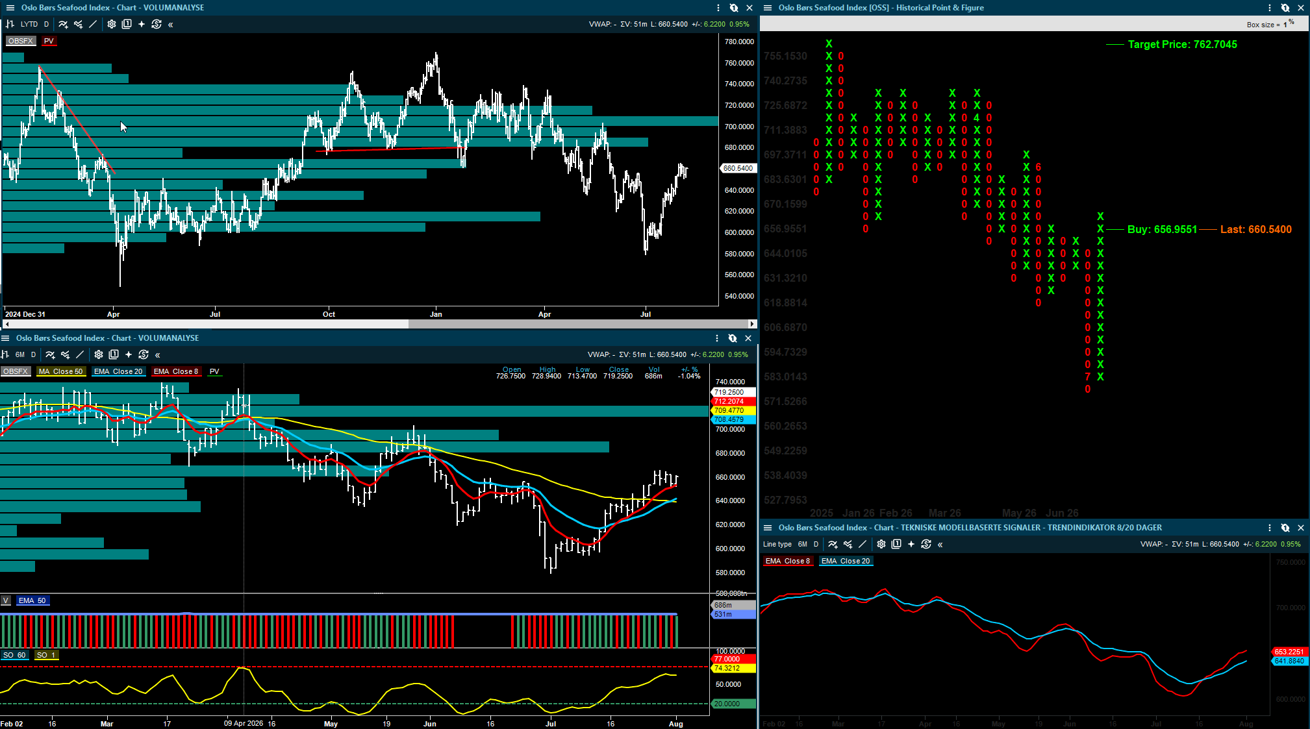Open chart type selector in bottom-left chart
1310x729 pixels.
coord(5,354)
